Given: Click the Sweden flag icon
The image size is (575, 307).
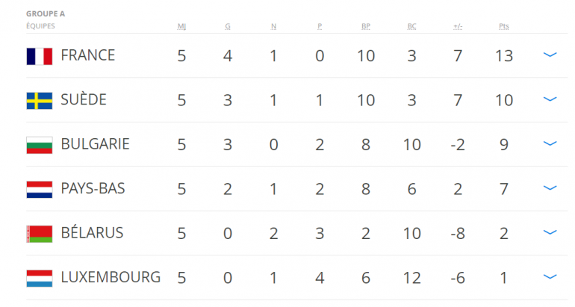Looking at the screenshot, I should tap(39, 100).
